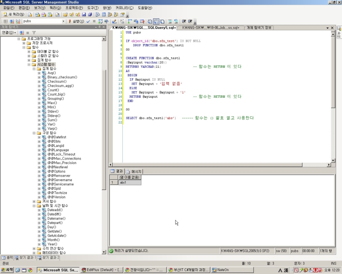
Task: Collapse the 시스템 함수 folder
Action: [x=29, y=65]
